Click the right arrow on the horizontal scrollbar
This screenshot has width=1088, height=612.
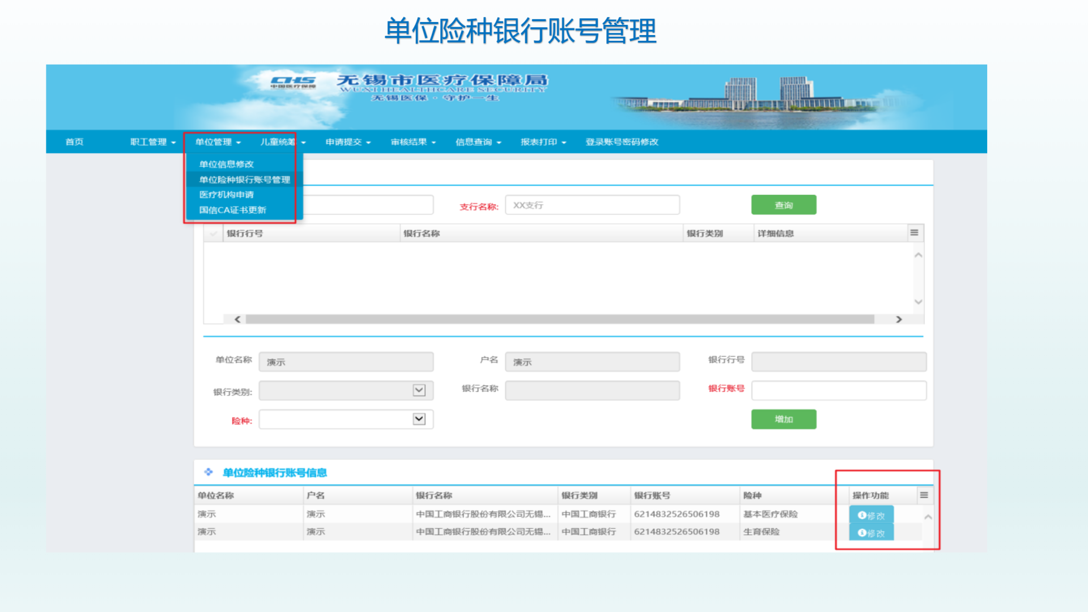coord(899,320)
